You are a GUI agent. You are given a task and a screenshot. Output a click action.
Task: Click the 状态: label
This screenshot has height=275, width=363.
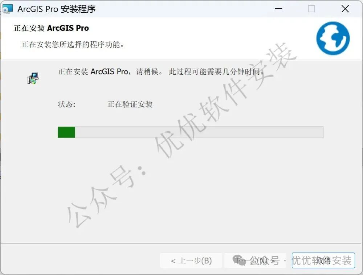67,104
